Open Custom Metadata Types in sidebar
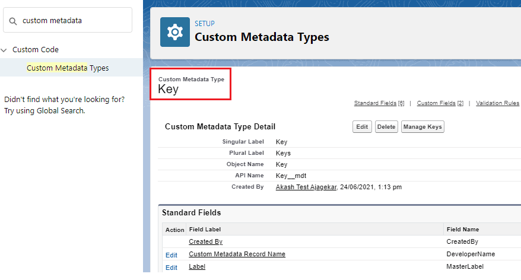 tap(68, 68)
